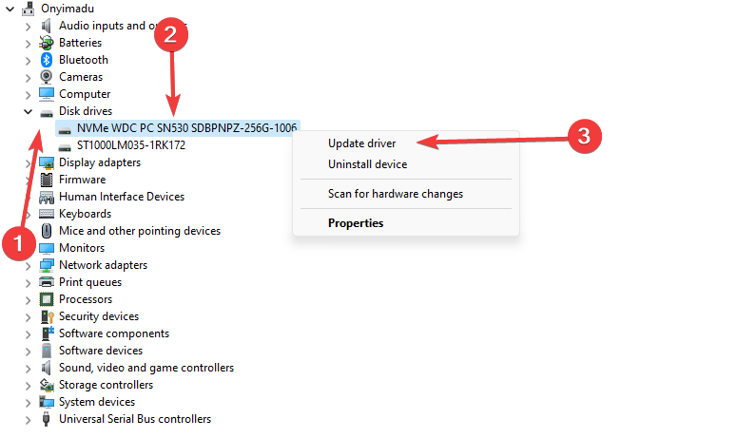This screenshot has width=737, height=438.
Task: Click the Software devices icon
Action: [x=46, y=351]
